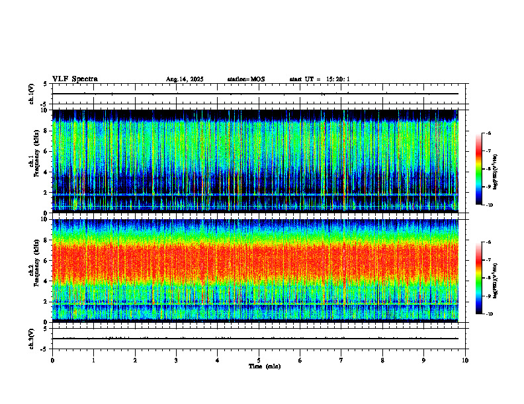
Task: Click time axis tick label "0"
Action: (52, 360)
